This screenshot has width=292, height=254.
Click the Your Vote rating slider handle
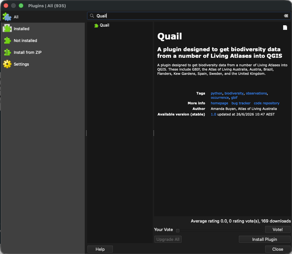tap(178, 231)
